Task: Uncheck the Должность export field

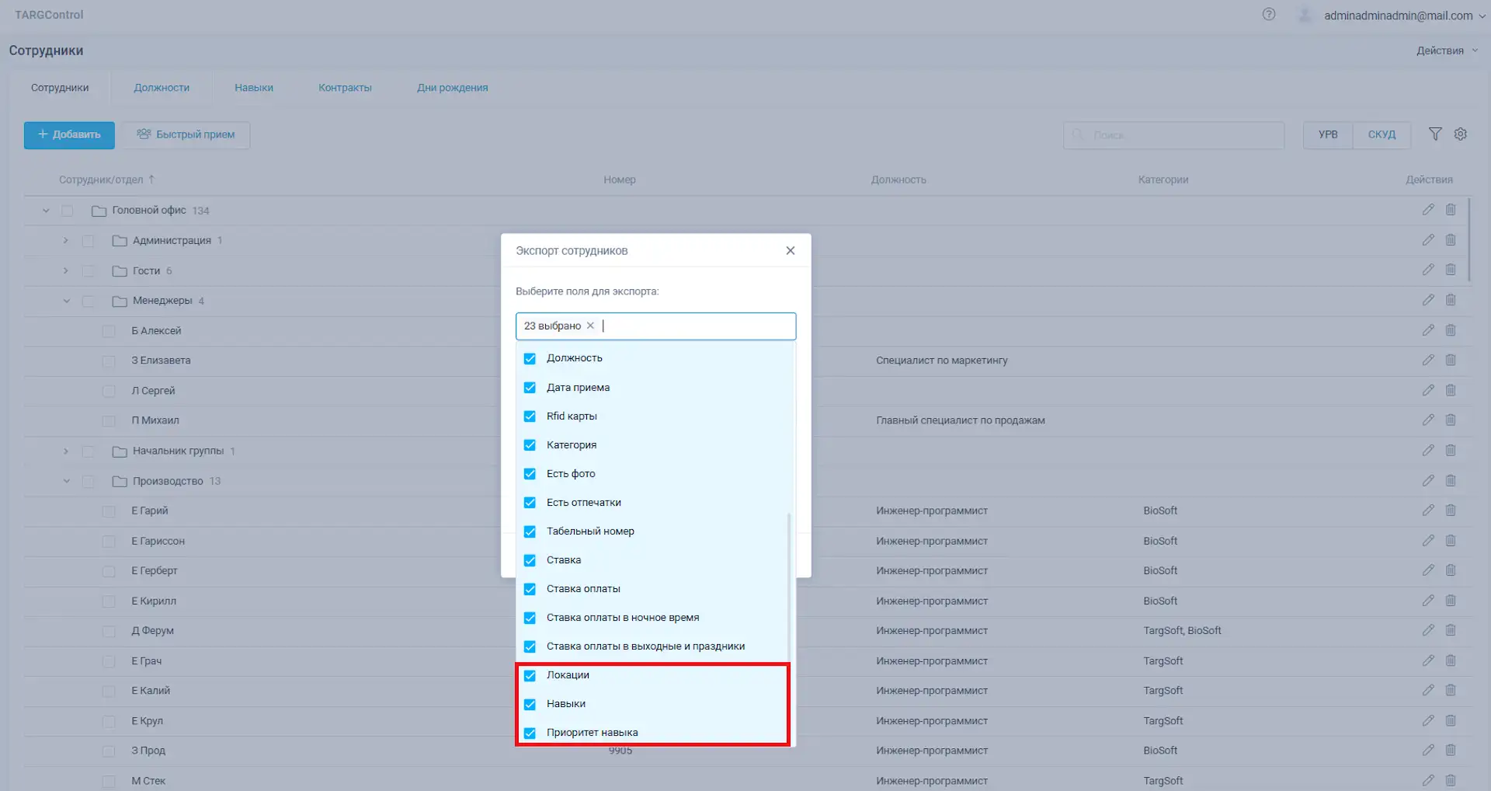Action: pyautogui.click(x=530, y=358)
